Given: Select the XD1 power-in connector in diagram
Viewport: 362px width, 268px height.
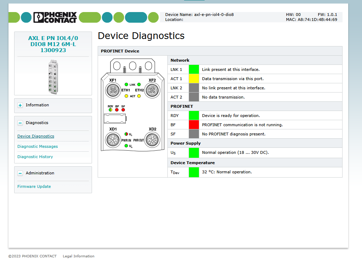Looking at the screenshot, I should [x=113, y=140].
